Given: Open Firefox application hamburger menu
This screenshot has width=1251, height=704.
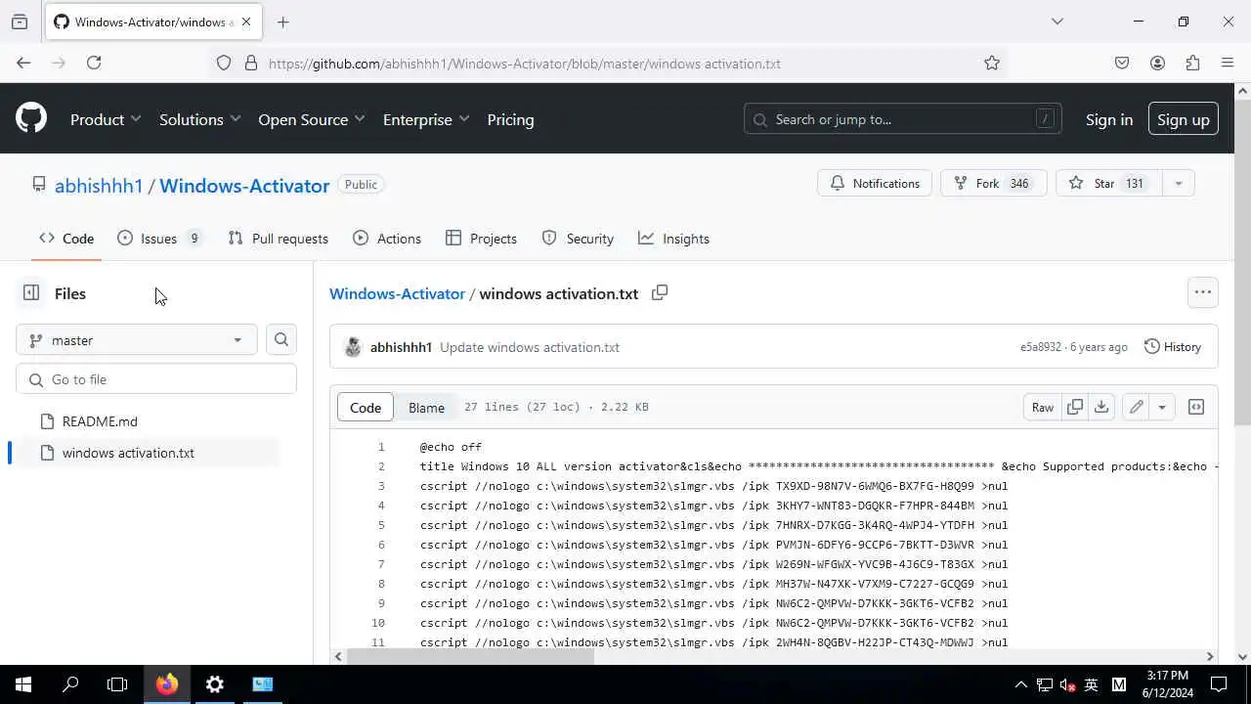Looking at the screenshot, I should coord(1228,63).
